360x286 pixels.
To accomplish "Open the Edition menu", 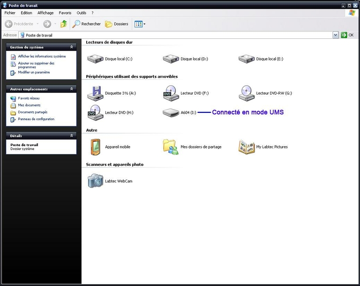I will pos(26,13).
